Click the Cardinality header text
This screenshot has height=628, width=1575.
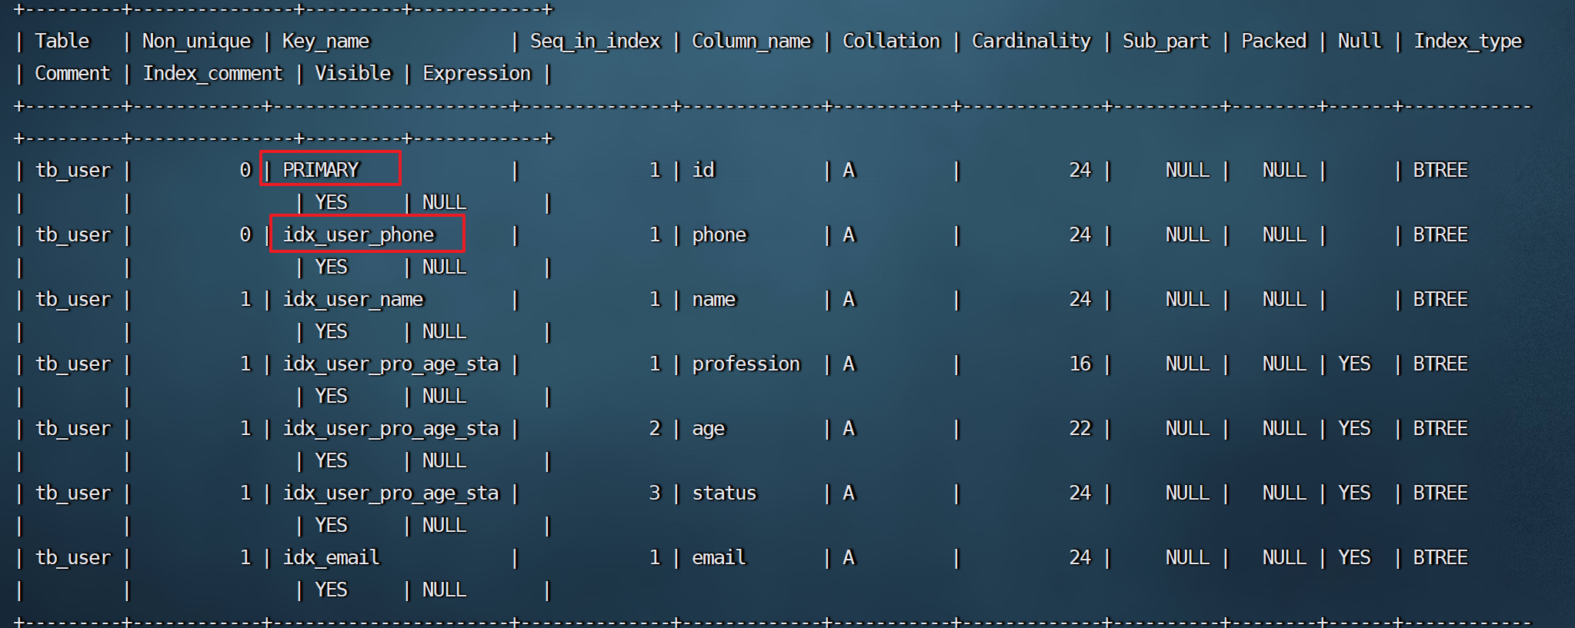[1031, 42]
